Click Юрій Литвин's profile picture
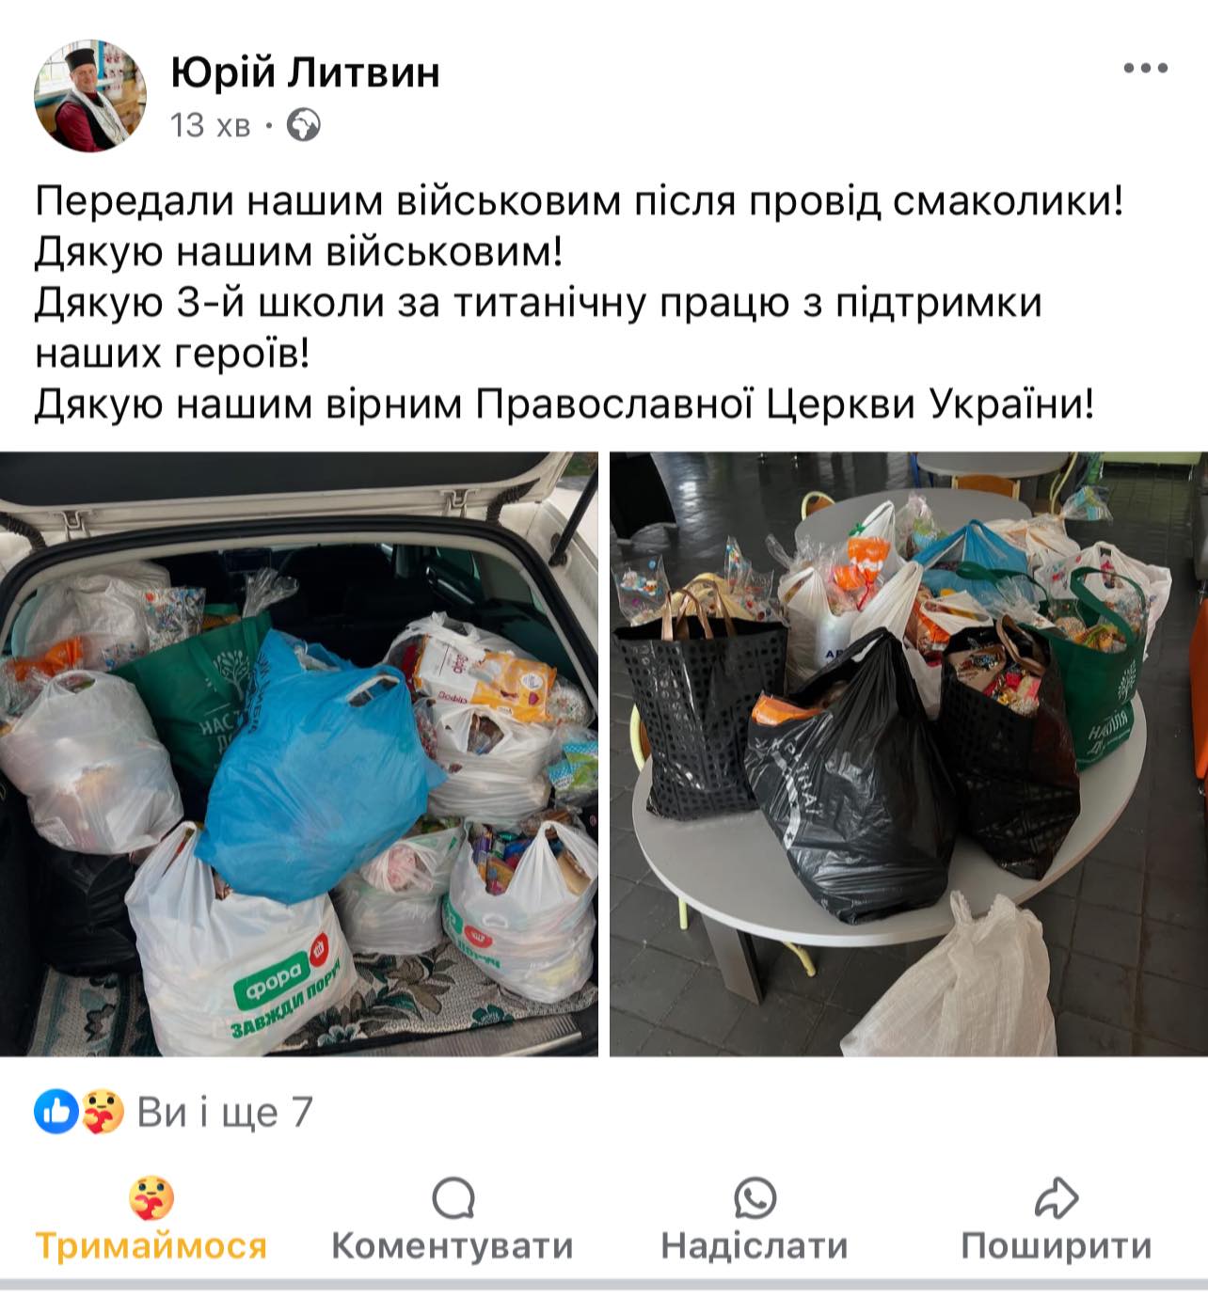The height and width of the screenshot is (1298, 1208). coord(90,95)
